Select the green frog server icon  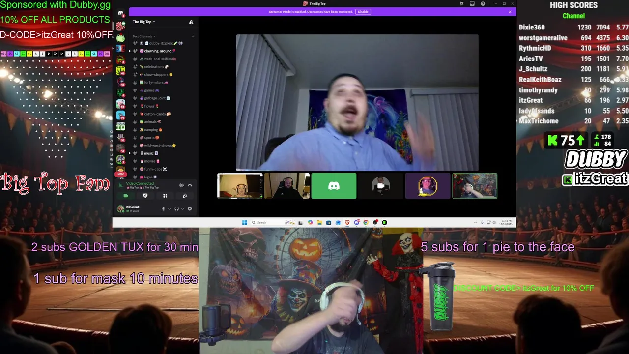[x=120, y=38]
